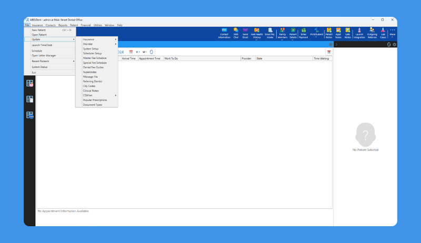This screenshot has height=243, width=421.
Task: Expand the Insurance submenu under Update
Action: [x=97, y=39]
